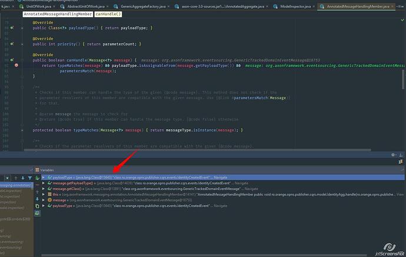Click Navigate link on the last payloadType row
406x257 pixels.
coord(220,206)
